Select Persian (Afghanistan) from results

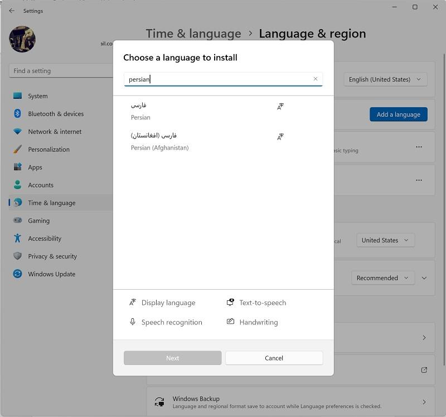click(160, 142)
